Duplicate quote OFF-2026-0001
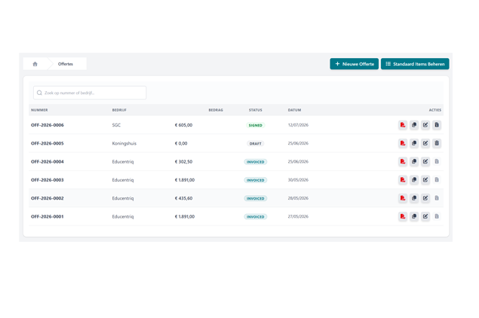The image size is (479, 318). click(414, 216)
